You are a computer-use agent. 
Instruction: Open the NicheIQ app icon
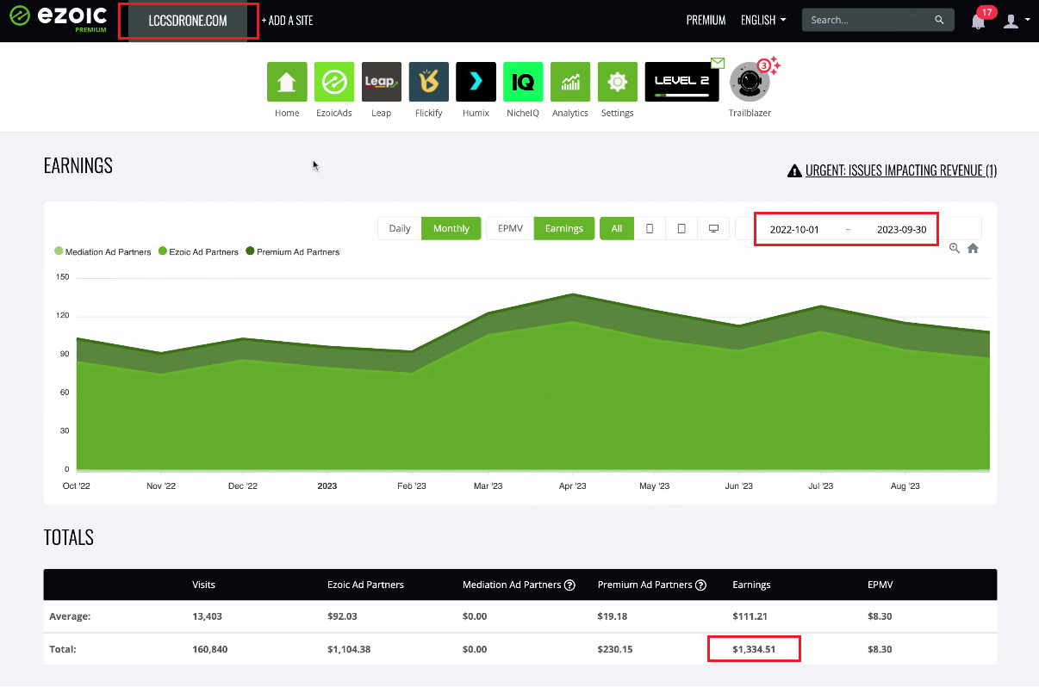tap(523, 82)
